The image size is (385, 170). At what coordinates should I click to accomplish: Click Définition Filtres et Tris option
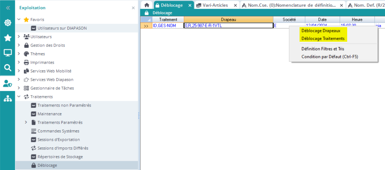coord(323,49)
